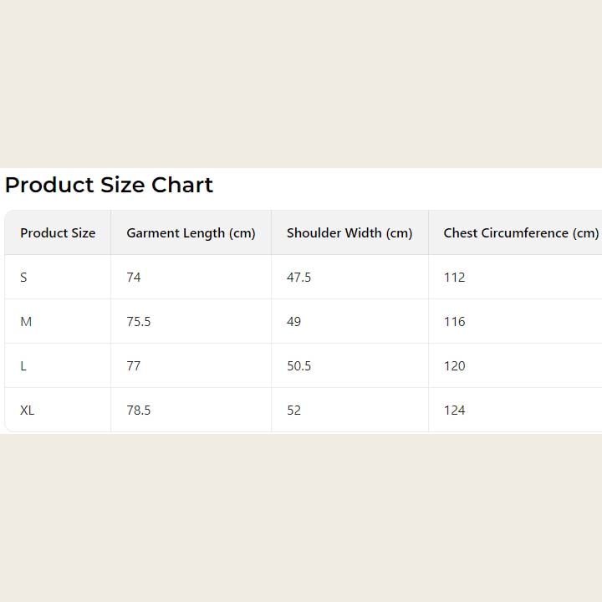Select the 47.5 shoulder width cell
This screenshot has height=602, width=602.
(298, 278)
